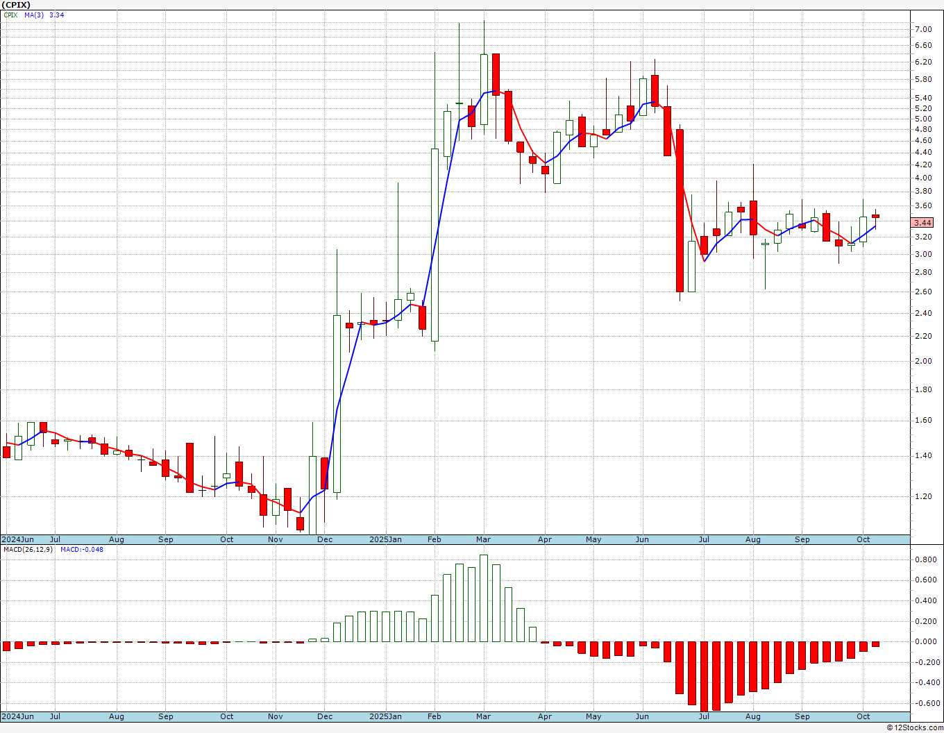Select the green CPIX legend label

point(10,15)
